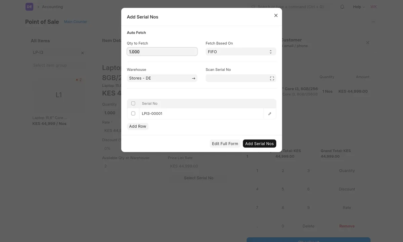Tap numpad key 9
Image resolution: width=403 pixels, height=242 pixels.
(x=308, y=208)
